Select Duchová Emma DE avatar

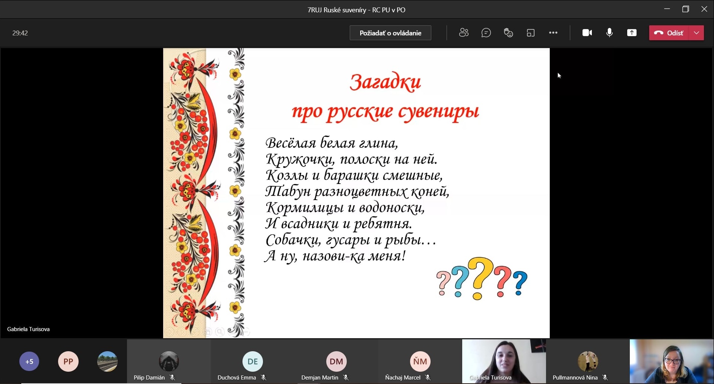253,361
